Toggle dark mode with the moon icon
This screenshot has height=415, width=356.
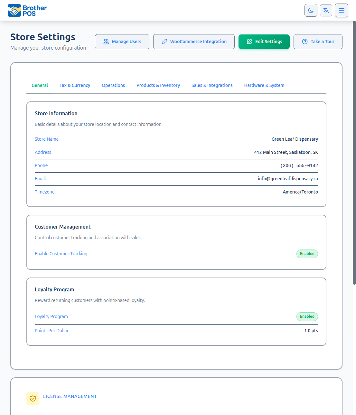tap(311, 10)
